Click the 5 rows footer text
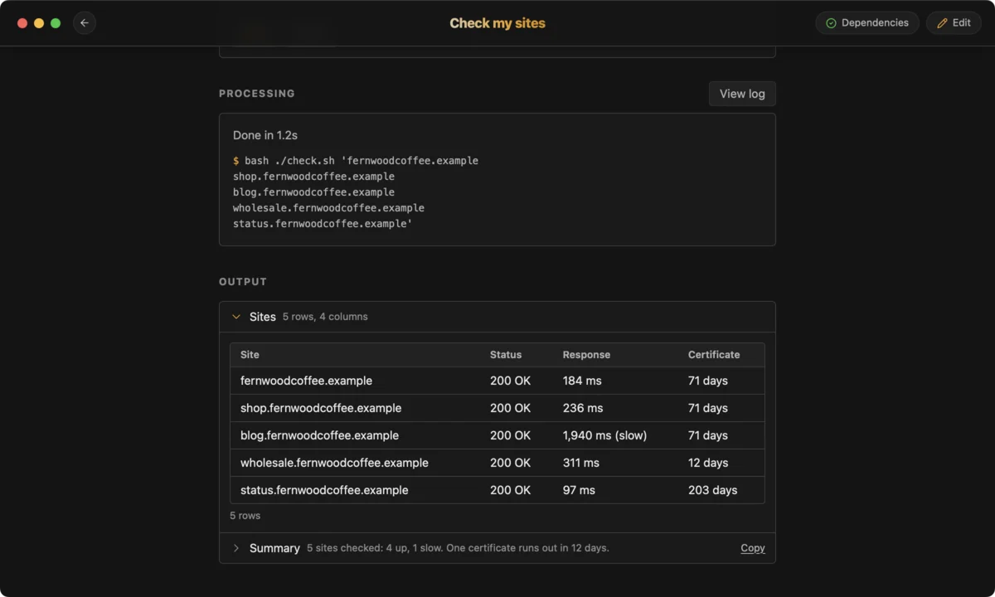The width and height of the screenshot is (995, 597). coord(245,516)
